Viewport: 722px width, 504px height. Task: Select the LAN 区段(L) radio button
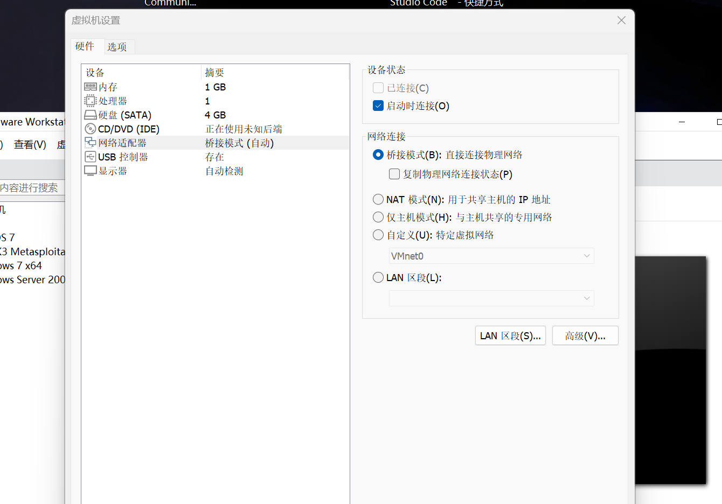pyautogui.click(x=378, y=277)
